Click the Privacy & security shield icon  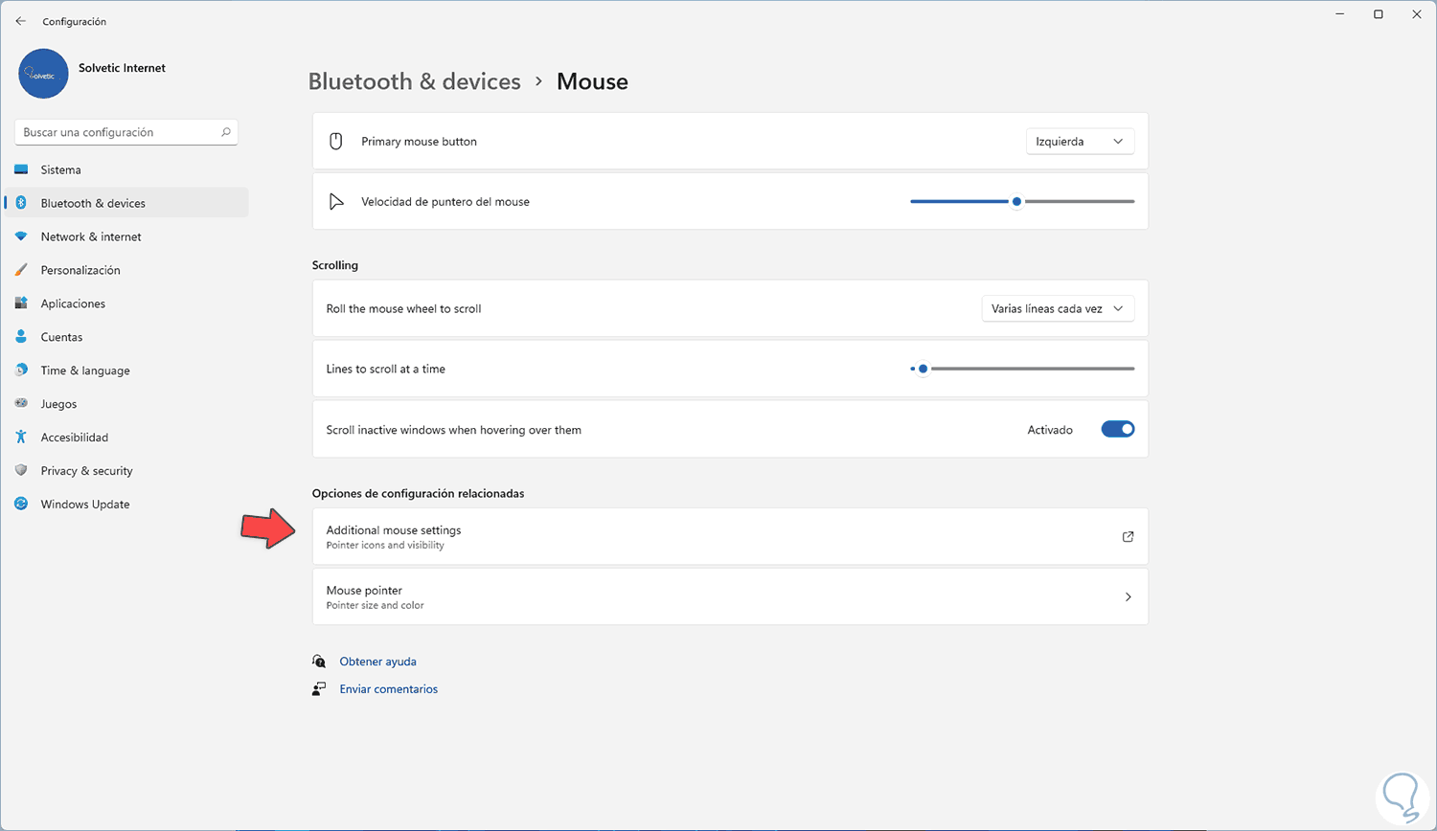pyautogui.click(x=21, y=471)
